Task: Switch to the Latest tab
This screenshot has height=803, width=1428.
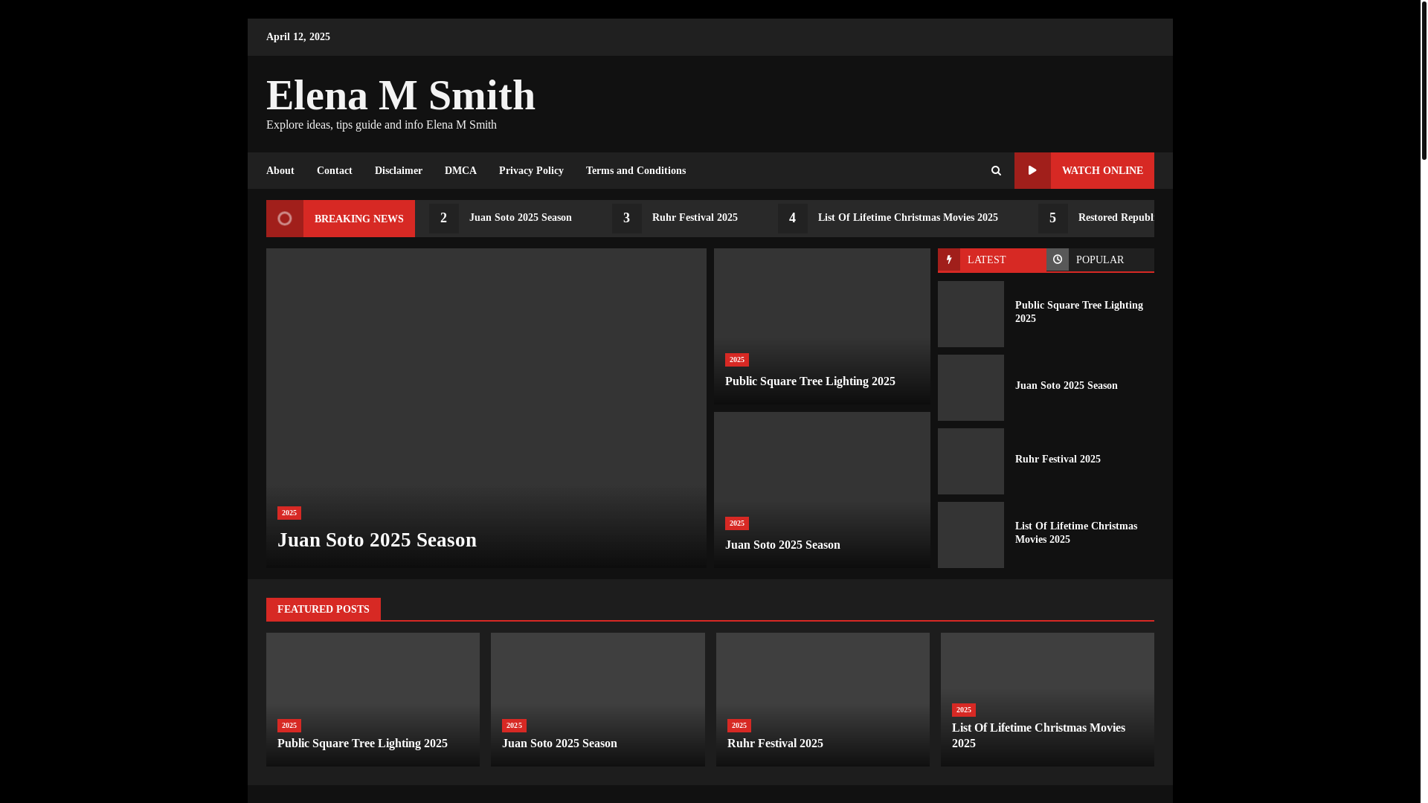Action: pos(991,259)
